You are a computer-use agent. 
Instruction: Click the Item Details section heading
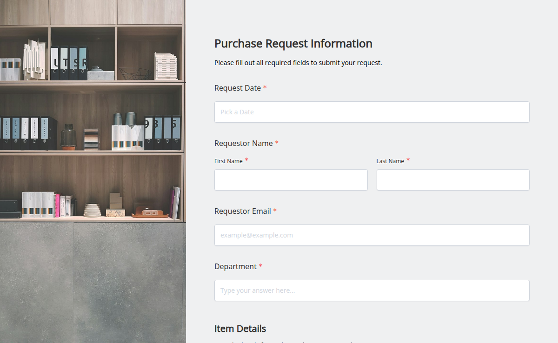[x=240, y=329]
